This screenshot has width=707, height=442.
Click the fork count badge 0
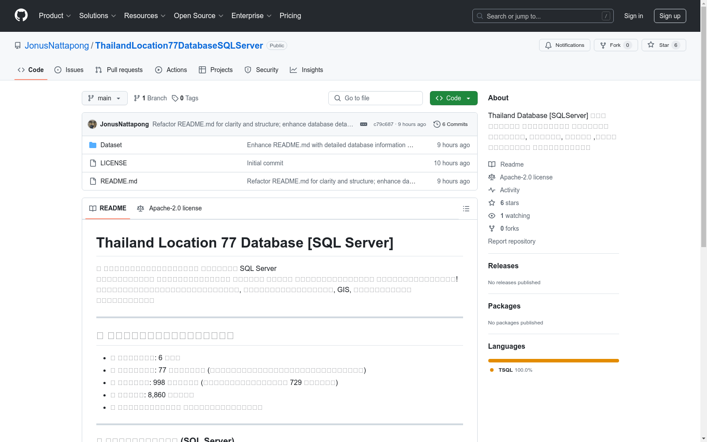[x=627, y=45]
